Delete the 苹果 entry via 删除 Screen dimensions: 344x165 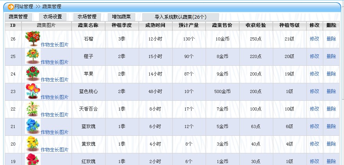coord(331,74)
